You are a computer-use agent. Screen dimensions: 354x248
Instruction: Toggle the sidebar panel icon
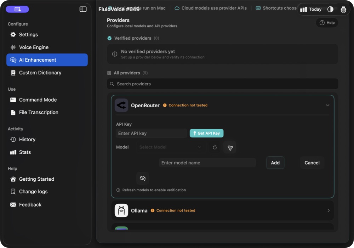pos(83,9)
